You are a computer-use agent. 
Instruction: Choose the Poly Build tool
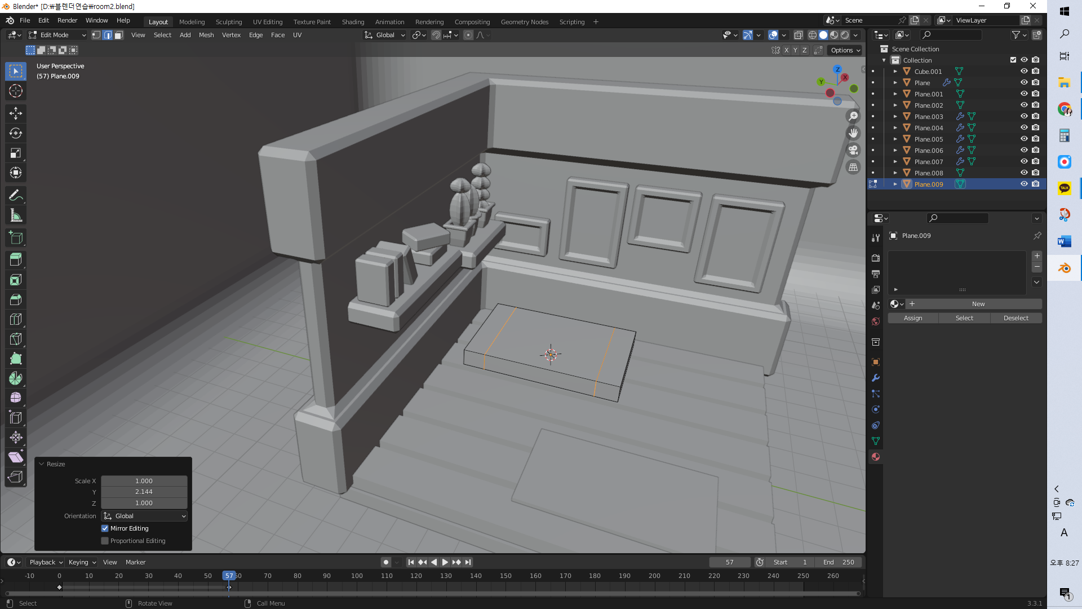click(x=16, y=359)
